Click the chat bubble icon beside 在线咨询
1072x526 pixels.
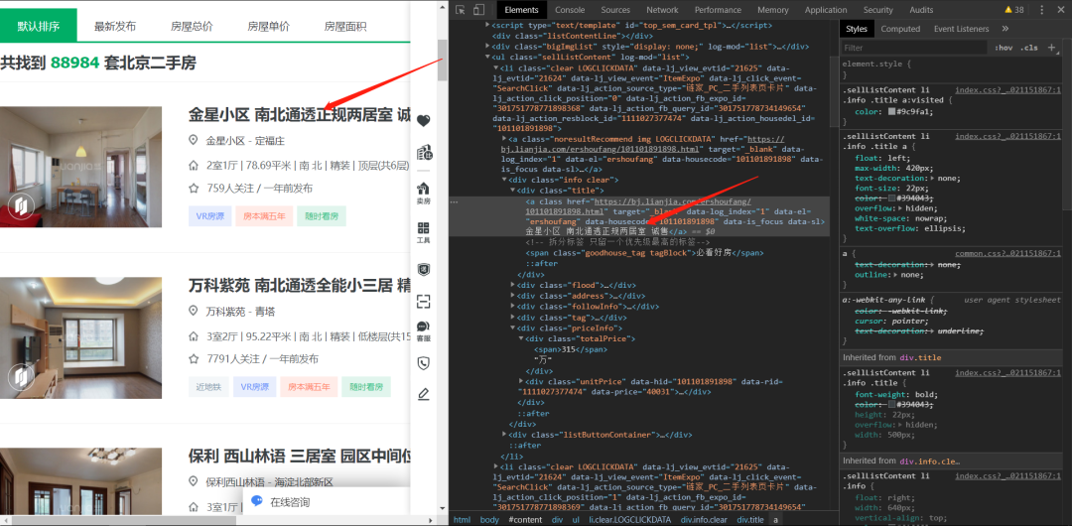click(258, 501)
